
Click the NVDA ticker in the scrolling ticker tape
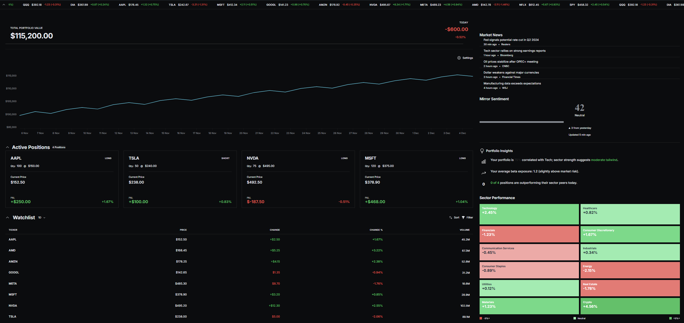pos(373,5)
